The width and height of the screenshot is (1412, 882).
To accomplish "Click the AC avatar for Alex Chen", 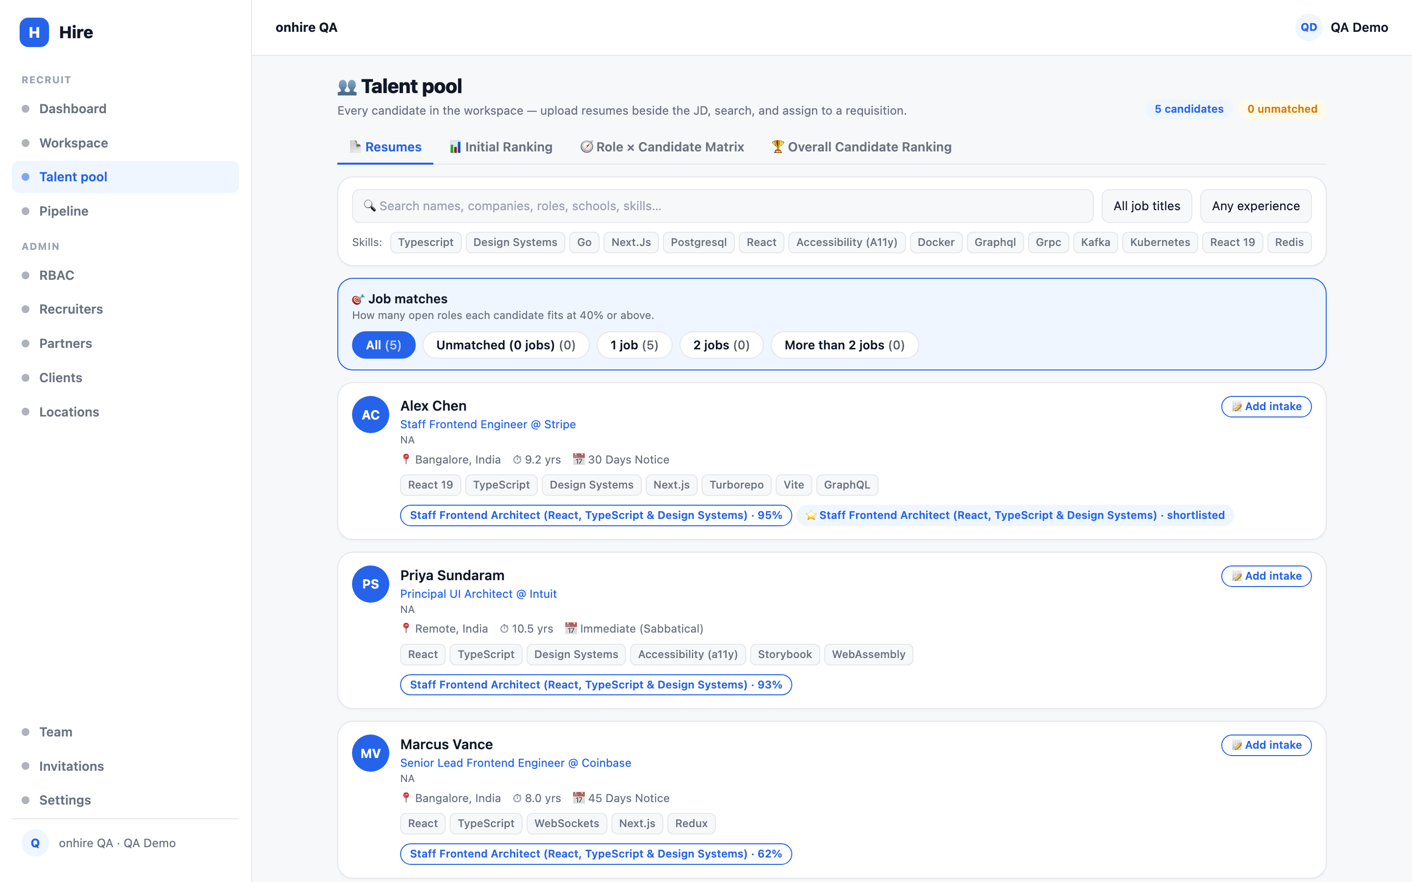I will coord(371,415).
